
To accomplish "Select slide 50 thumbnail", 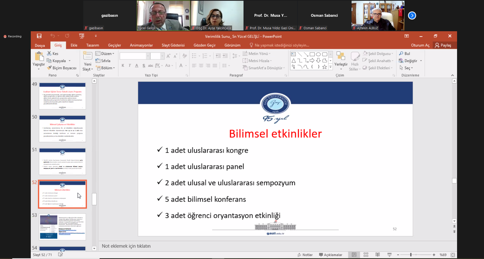I will [62, 128].
